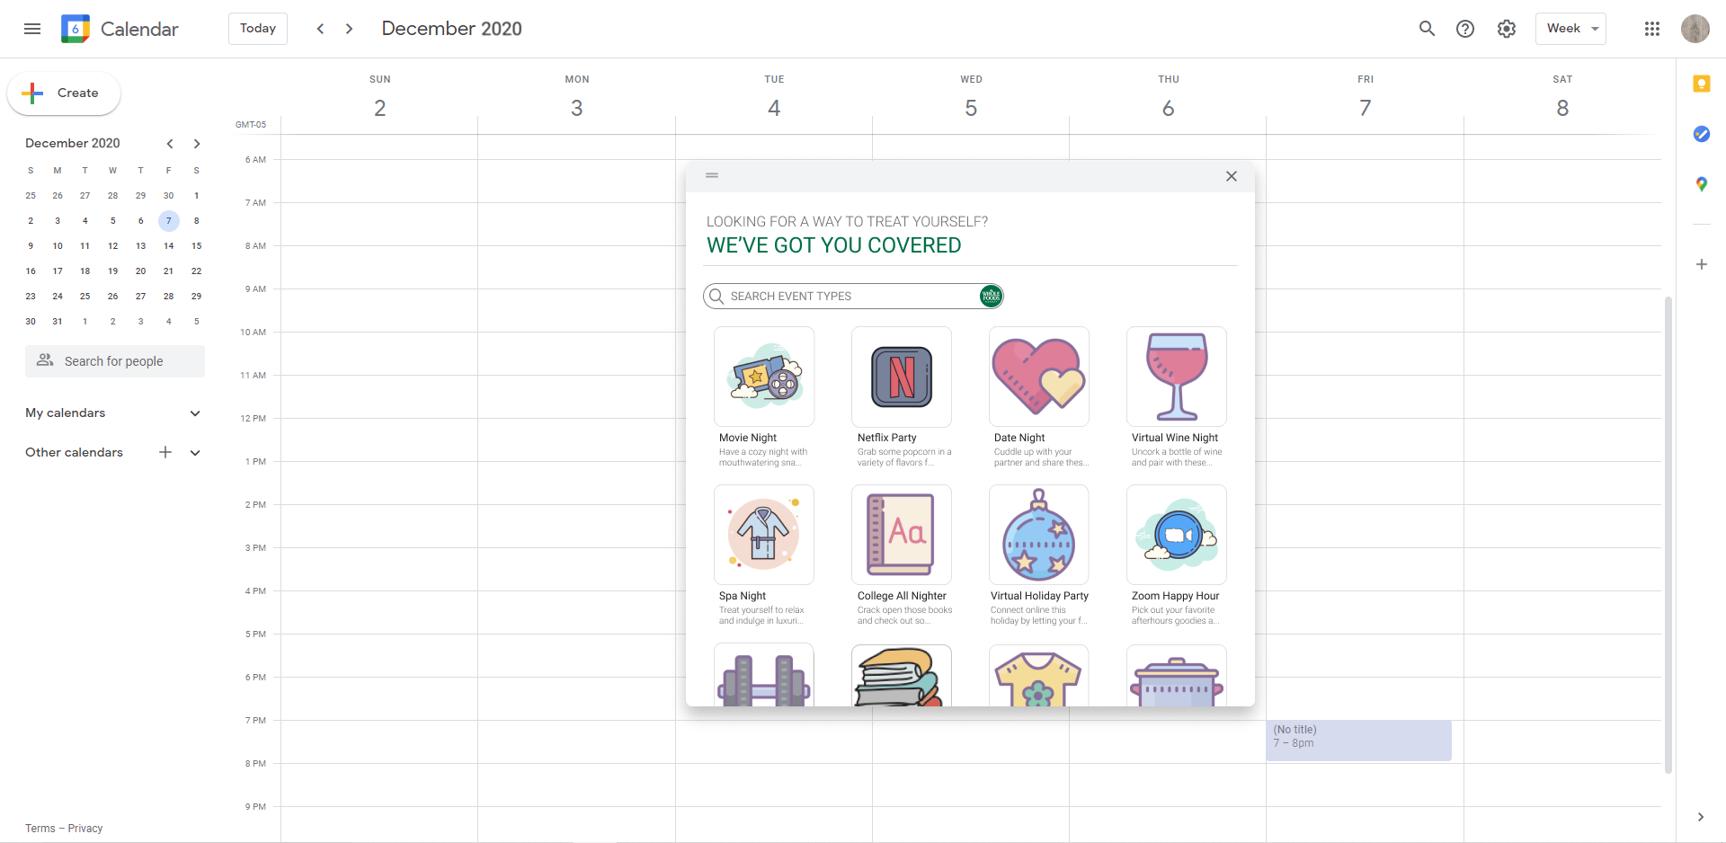
Task: Pick date 14 in mini calendar
Action: click(168, 245)
